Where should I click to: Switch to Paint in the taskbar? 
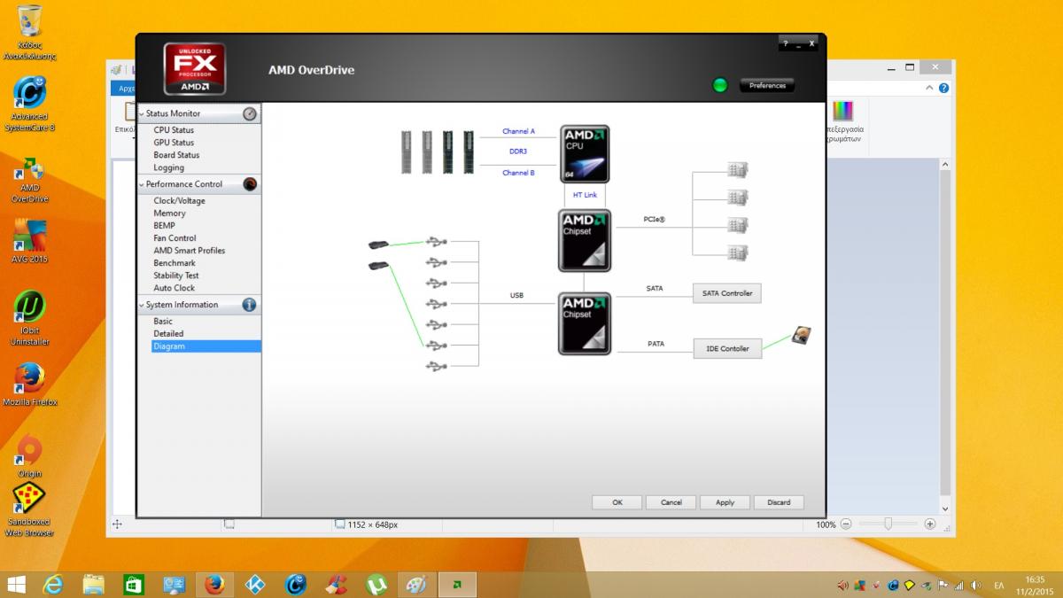(416, 585)
